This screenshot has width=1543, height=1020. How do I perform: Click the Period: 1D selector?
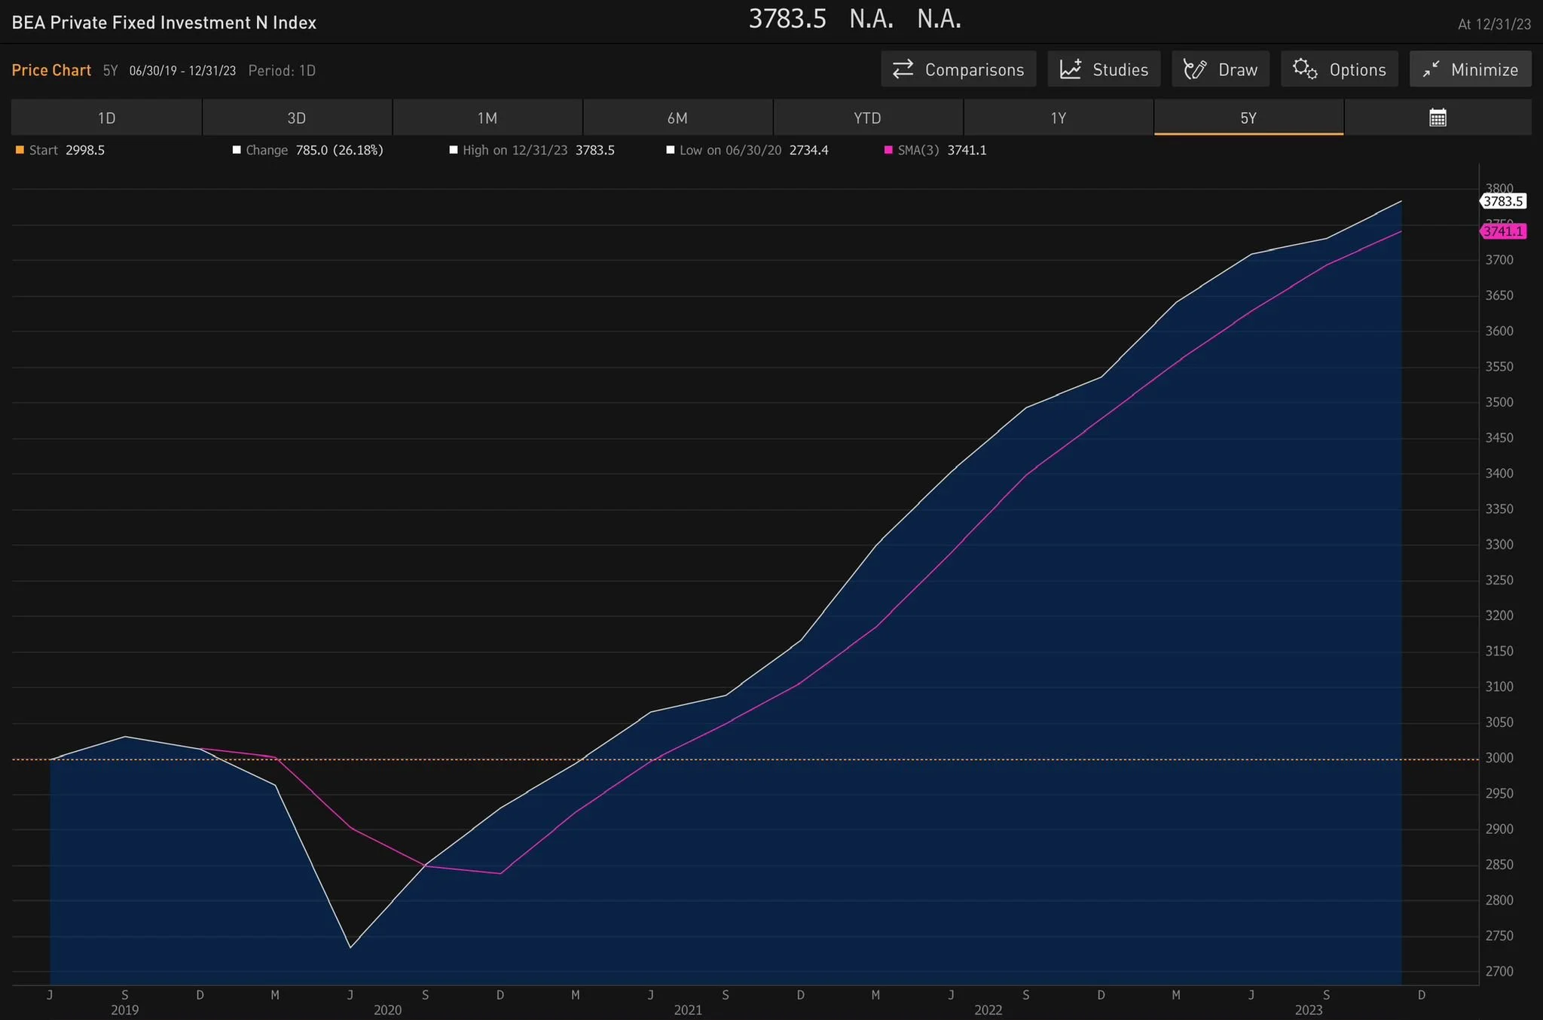(x=282, y=71)
